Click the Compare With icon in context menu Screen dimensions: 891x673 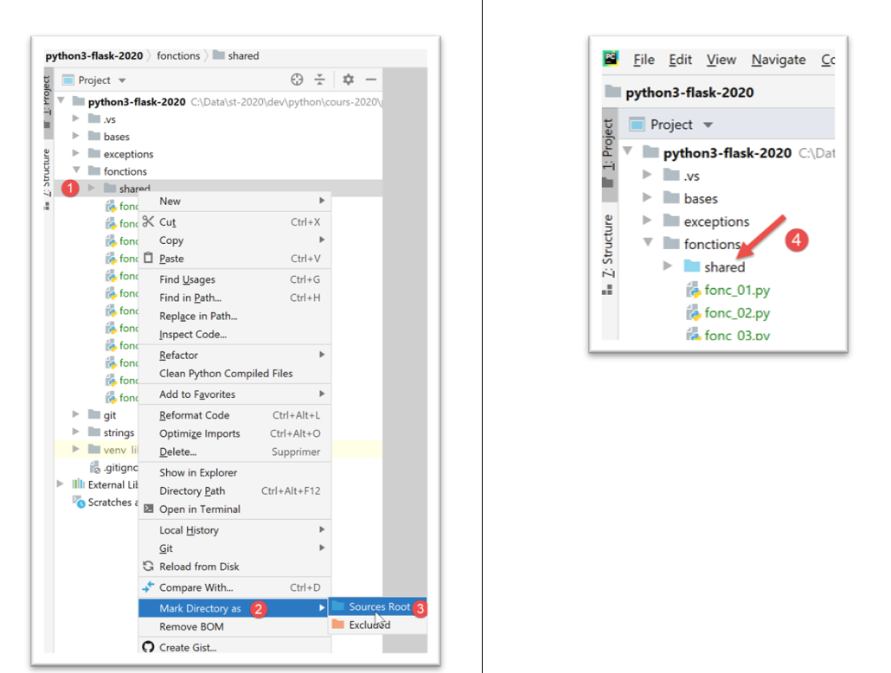(148, 587)
